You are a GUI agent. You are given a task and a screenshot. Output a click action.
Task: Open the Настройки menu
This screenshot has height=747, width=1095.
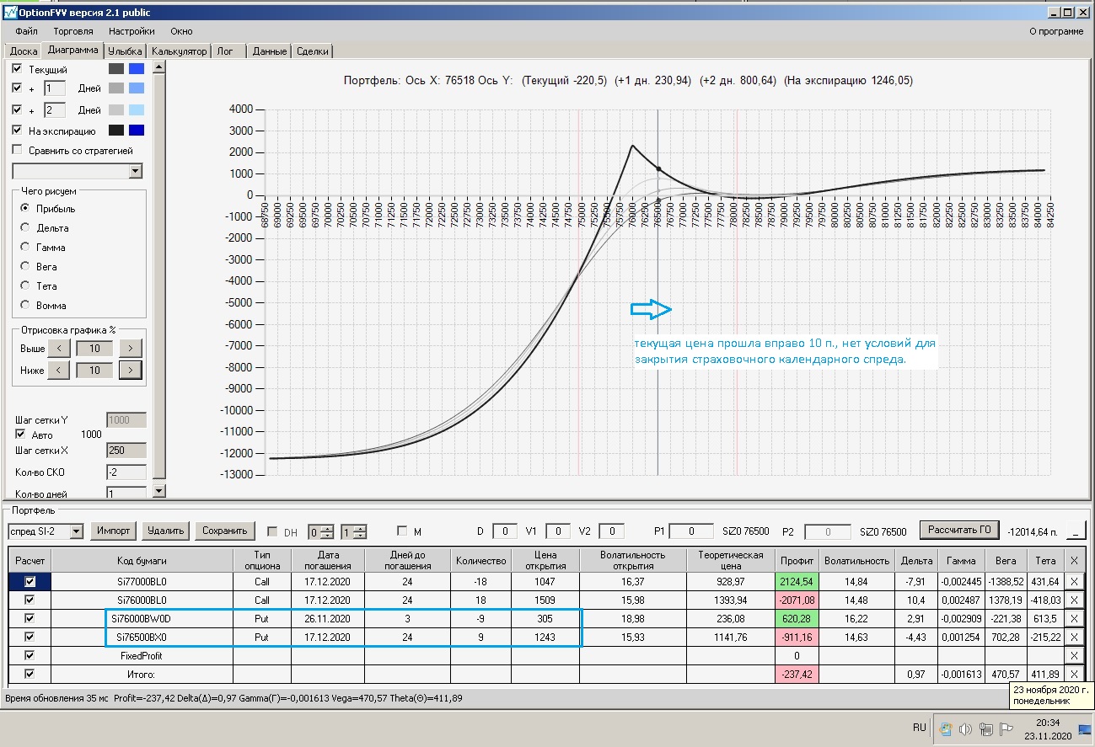point(132,31)
